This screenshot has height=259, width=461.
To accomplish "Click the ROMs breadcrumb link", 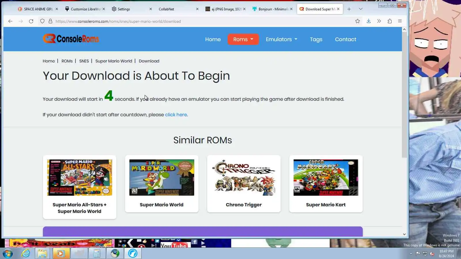I will click(x=67, y=61).
